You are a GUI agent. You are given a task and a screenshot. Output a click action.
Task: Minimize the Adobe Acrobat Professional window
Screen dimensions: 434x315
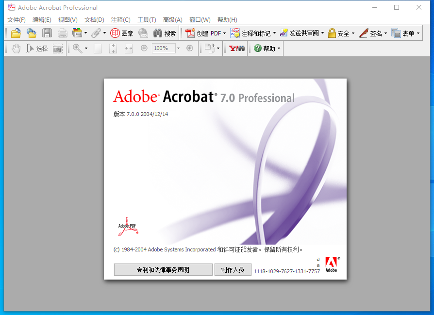[x=375, y=7]
